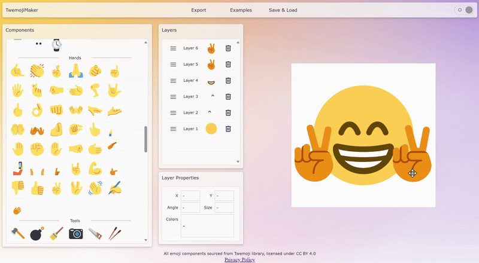This screenshot has height=263, width=479.
Task: Pick the axe component under Tools
Action: pyautogui.click(x=17, y=233)
